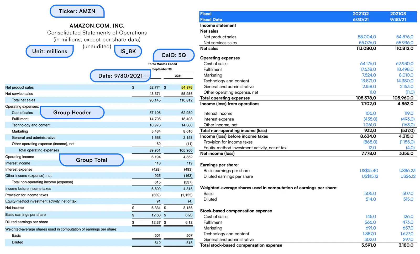Screen dimensions: 420x254
Task: Select the Technology and content 10,976 value
Action: (x=155, y=125)
